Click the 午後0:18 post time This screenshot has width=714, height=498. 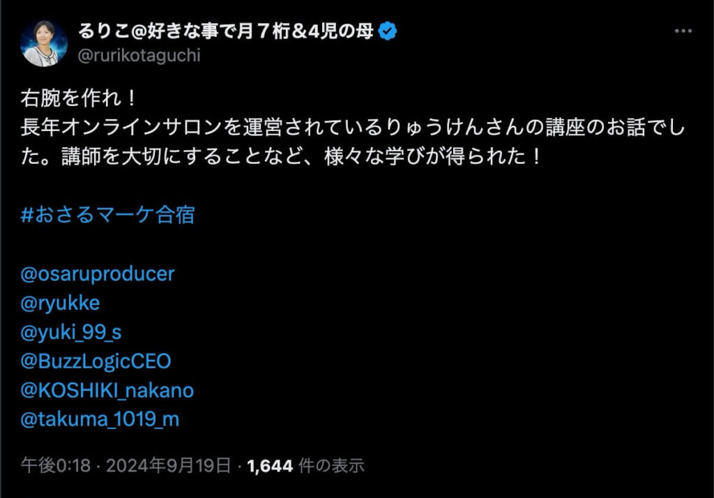[56, 465]
